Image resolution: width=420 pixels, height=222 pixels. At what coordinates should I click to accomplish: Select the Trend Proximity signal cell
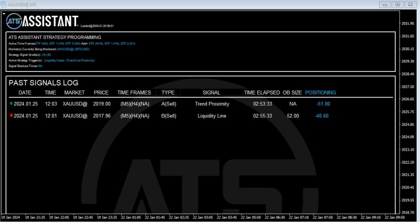[x=212, y=104]
